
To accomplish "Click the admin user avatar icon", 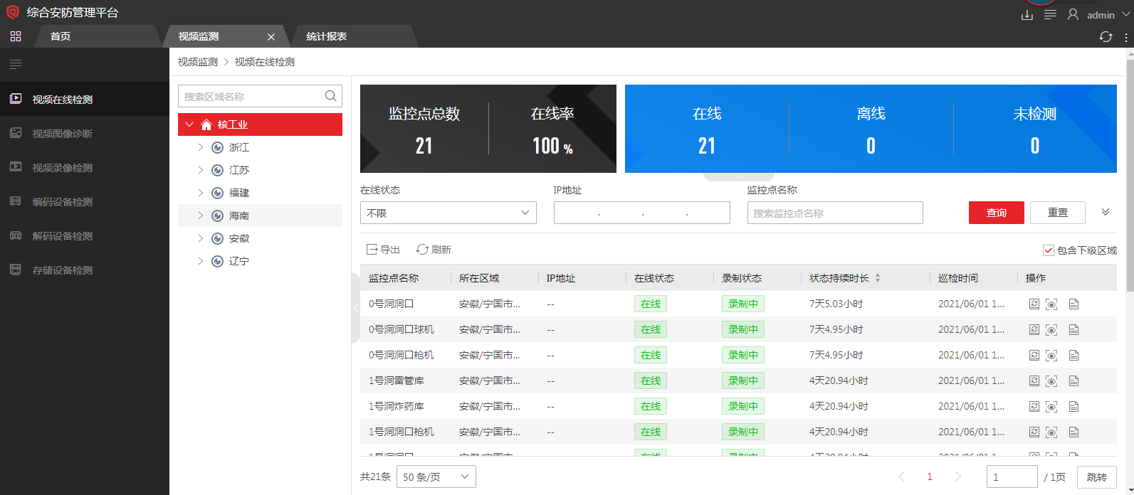I will (1073, 14).
